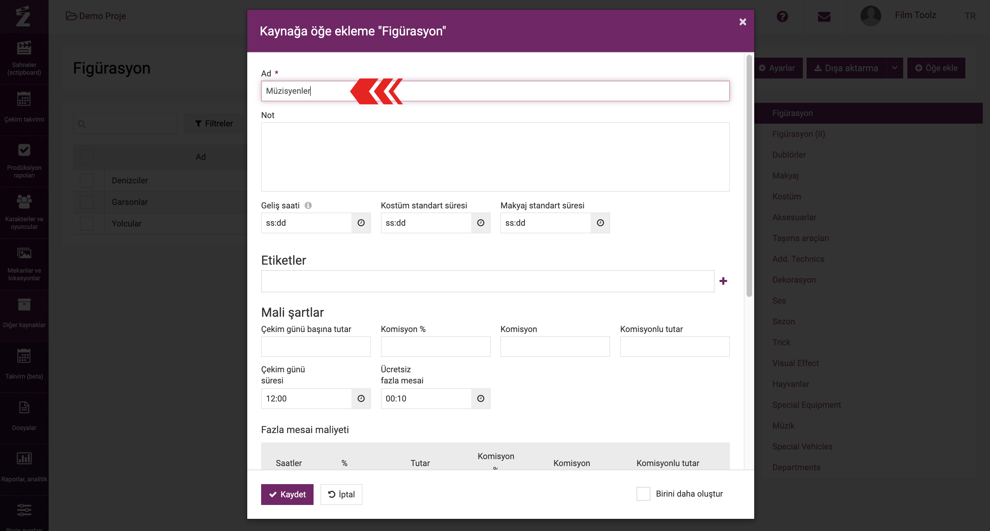Click the İptal cancel button
The height and width of the screenshot is (531, 990).
(x=341, y=494)
